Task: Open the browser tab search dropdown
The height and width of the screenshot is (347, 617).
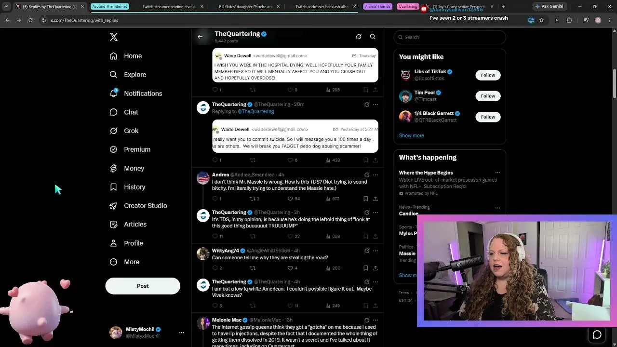Action: click(x=6, y=7)
